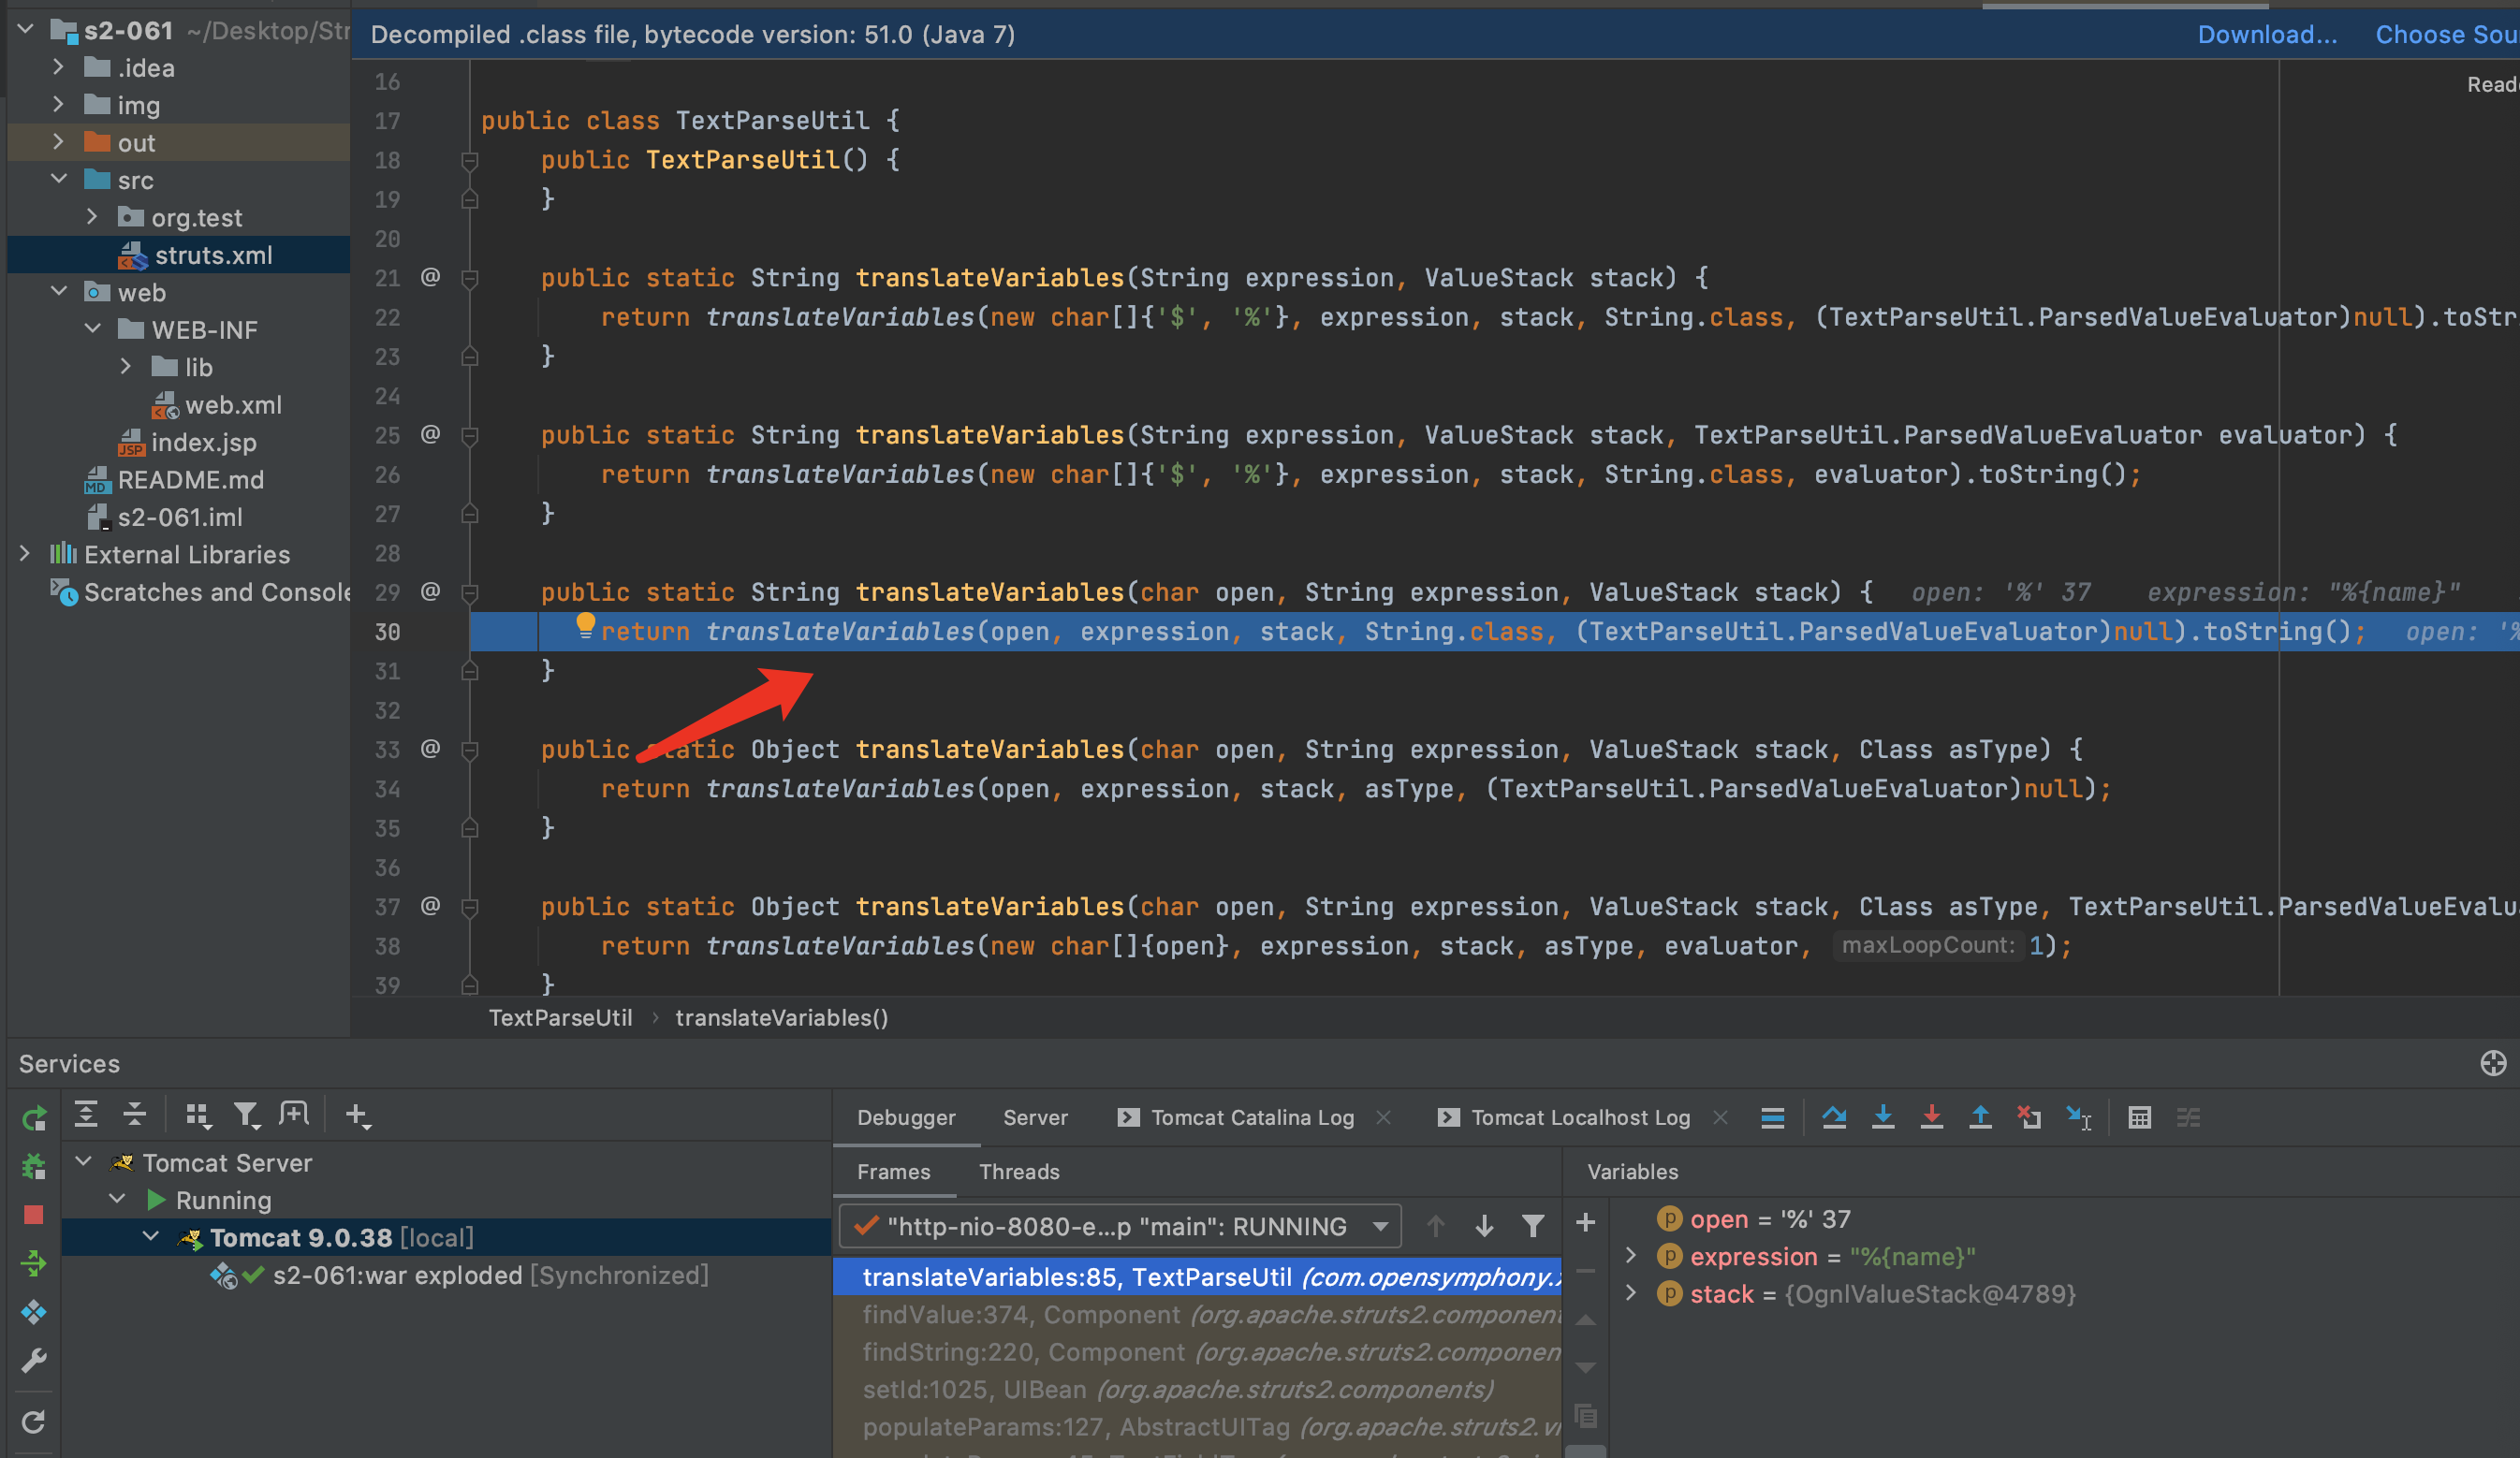2520x1458 pixels.
Task: Click the Update application refresh icon
Action: tap(34, 1421)
